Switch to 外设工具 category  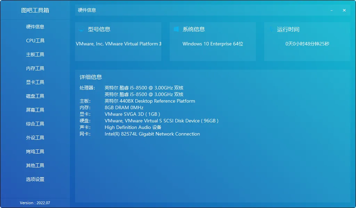(x=35, y=138)
